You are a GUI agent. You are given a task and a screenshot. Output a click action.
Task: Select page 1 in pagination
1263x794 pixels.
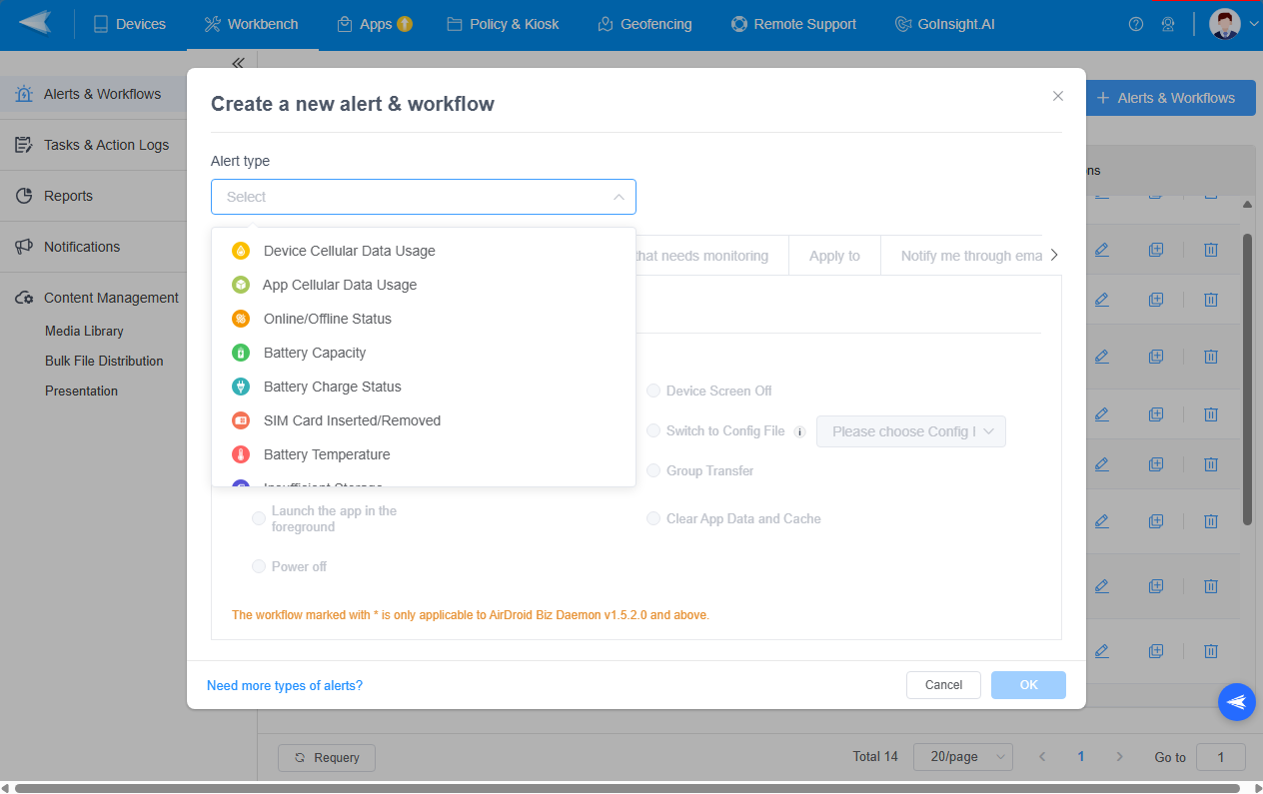1081,757
